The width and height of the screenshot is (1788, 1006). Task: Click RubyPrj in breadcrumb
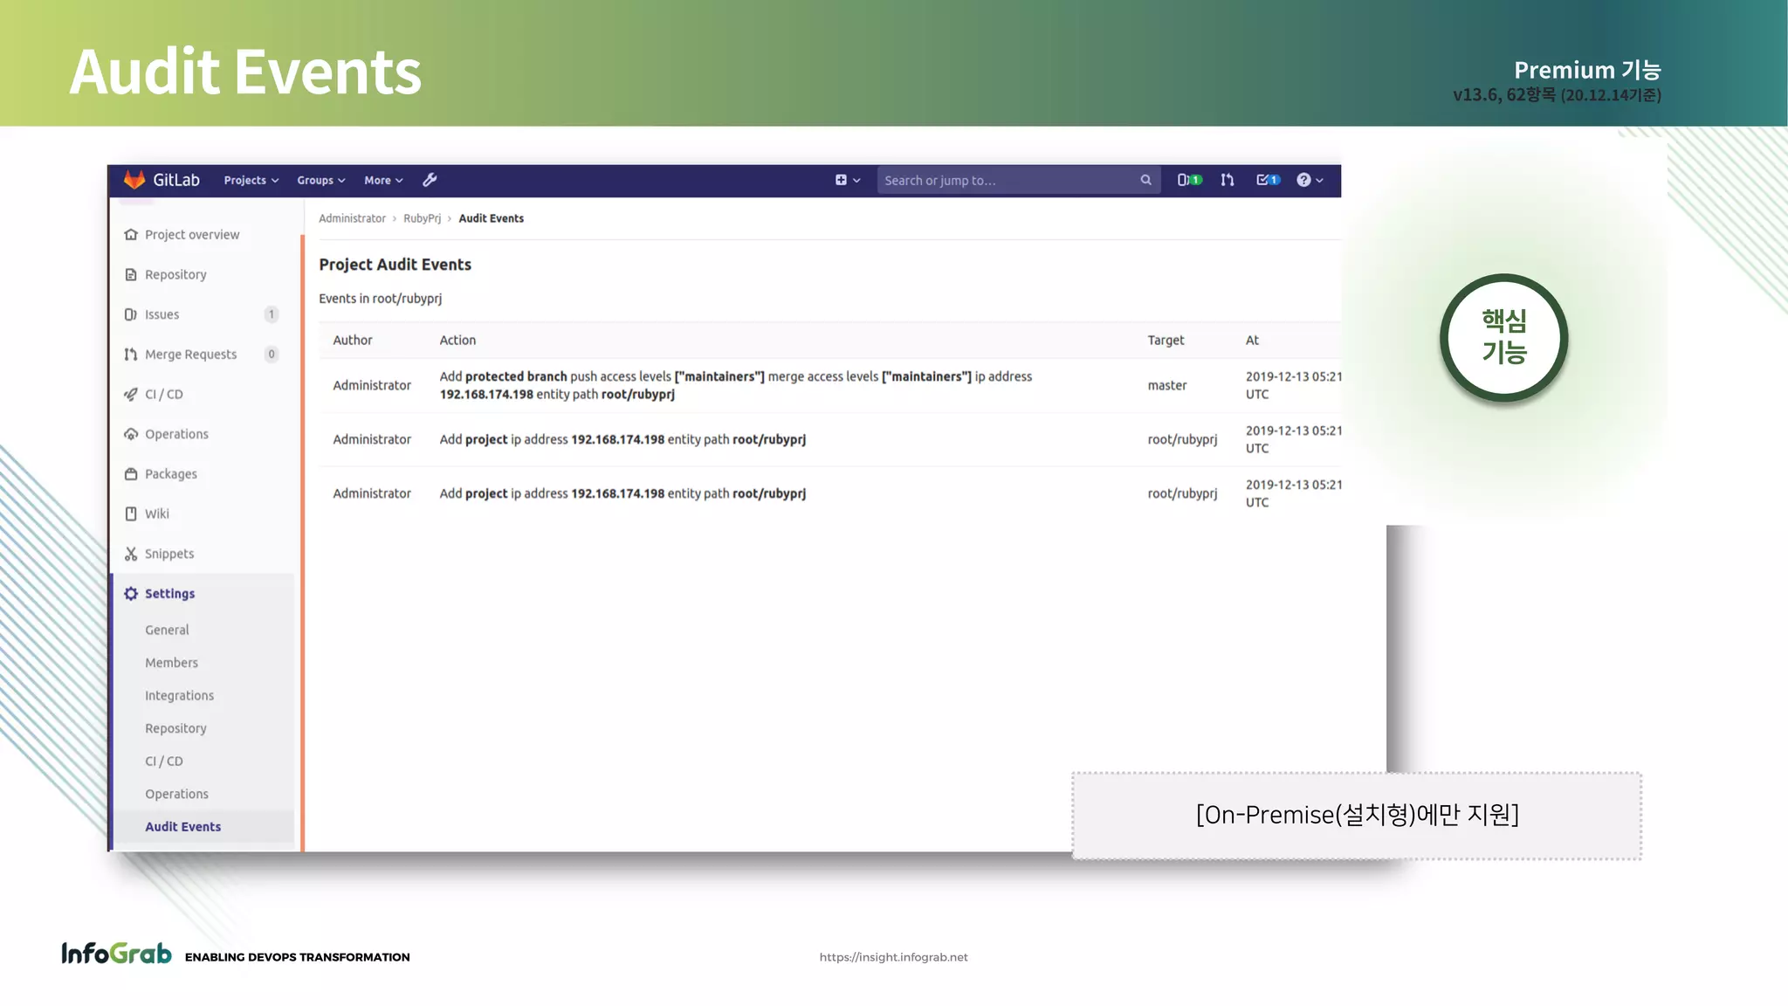[422, 218]
